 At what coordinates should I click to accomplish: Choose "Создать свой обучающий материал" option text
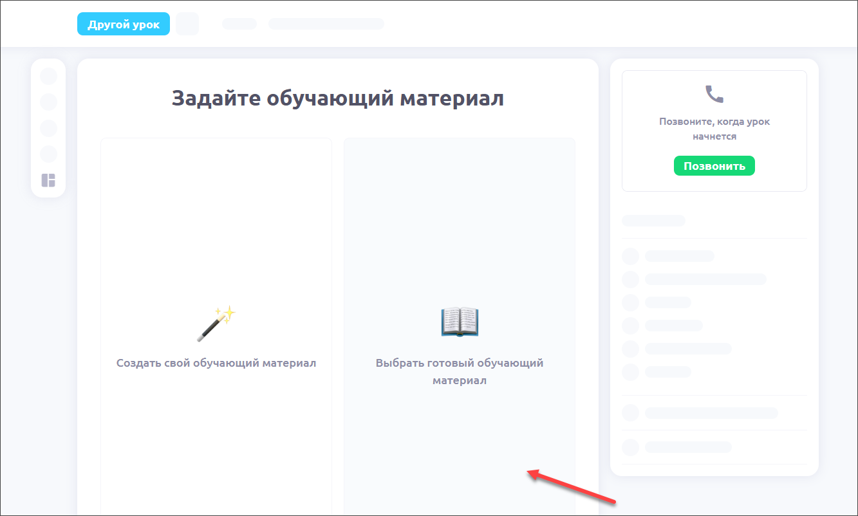216,363
